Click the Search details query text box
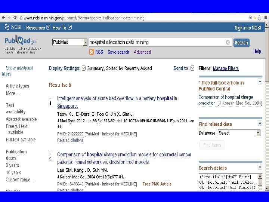This screenshot has height=202, width=269. pos(229,182)
